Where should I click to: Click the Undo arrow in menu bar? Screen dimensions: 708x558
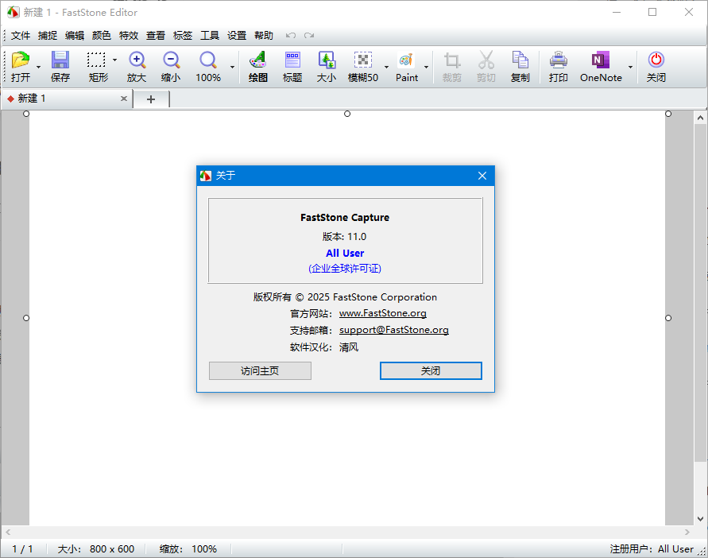point(291,35)
